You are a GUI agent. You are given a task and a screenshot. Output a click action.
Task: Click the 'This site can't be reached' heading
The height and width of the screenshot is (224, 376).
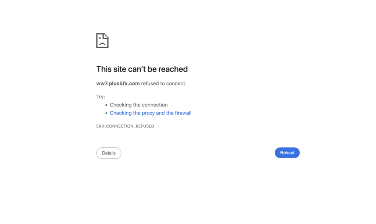pyautogui.click(x=142, y=69)
